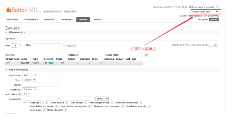
Task: Open the refresh interval dropdown
Action: (x=203, y=7)
